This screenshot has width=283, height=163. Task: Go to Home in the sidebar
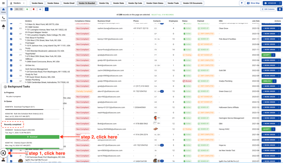[3, 11]
